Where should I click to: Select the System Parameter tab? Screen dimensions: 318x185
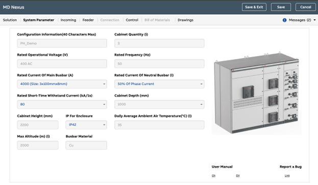point(38,20)
